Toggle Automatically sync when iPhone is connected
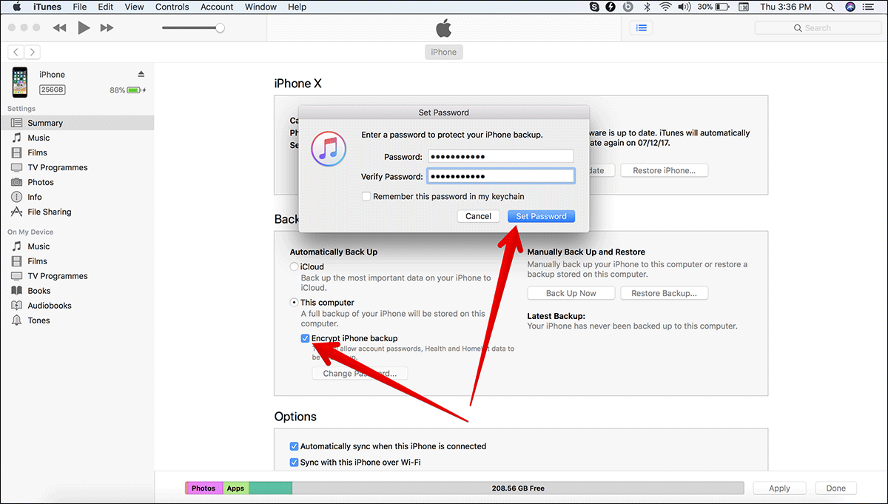888x504 pixels. tap(295, 446)
